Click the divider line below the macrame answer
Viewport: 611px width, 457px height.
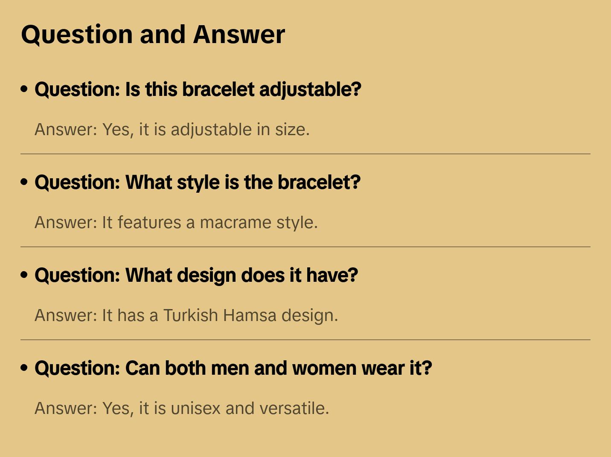tap(305, 247)
